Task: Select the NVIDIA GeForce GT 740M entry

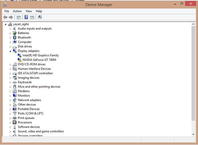Action: 39,60
